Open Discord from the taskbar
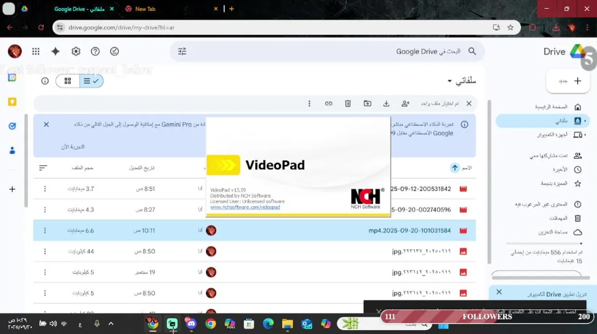 click(x=191, y=323)
